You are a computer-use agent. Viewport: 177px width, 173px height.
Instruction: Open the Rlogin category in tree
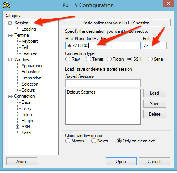27,121
